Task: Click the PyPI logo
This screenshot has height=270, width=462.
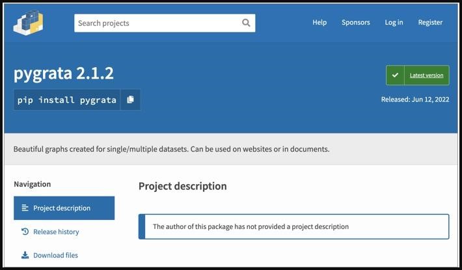Action: click(28, 23)
